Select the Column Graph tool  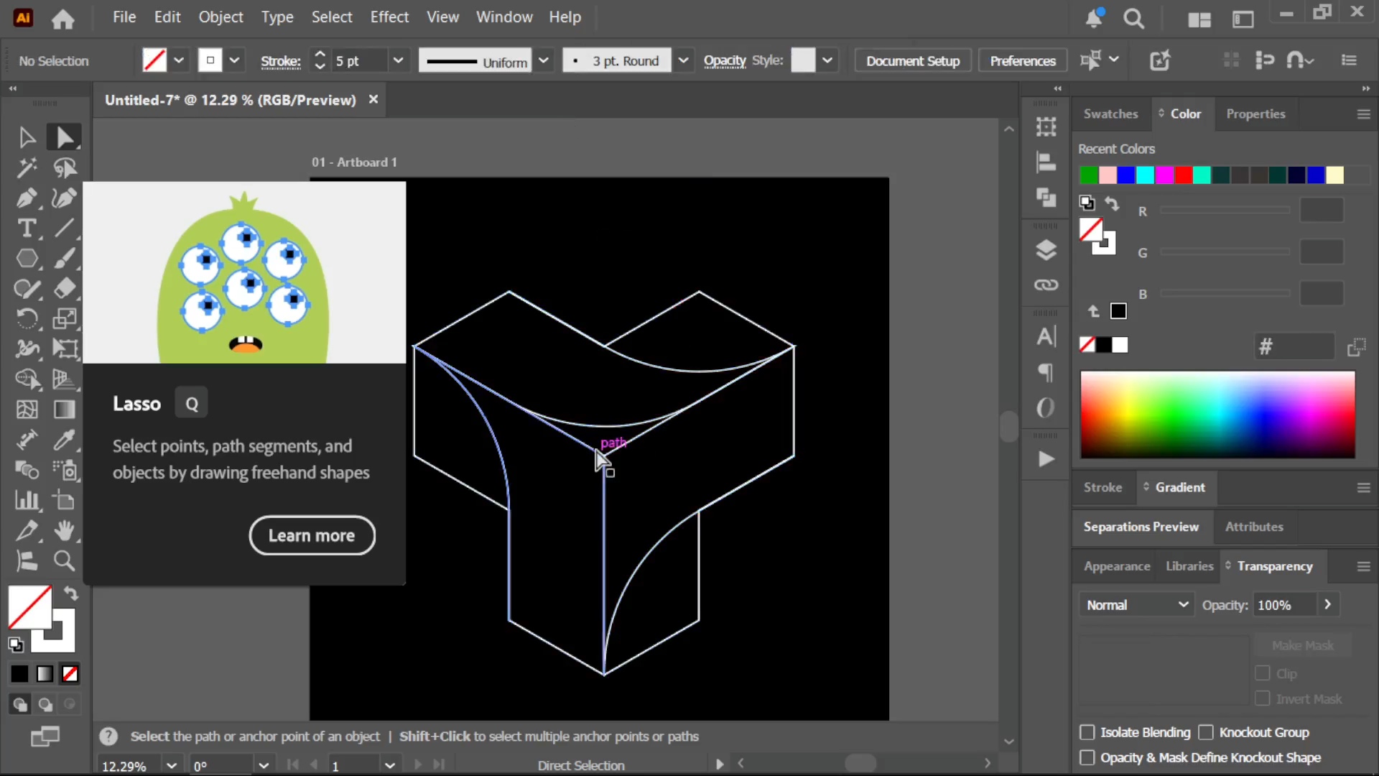(x=27, y=500)
